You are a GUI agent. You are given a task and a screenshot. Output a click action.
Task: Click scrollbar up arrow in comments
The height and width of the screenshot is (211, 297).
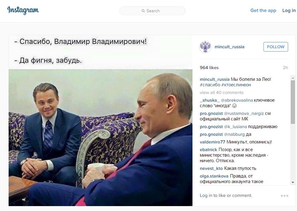point(293,78)
